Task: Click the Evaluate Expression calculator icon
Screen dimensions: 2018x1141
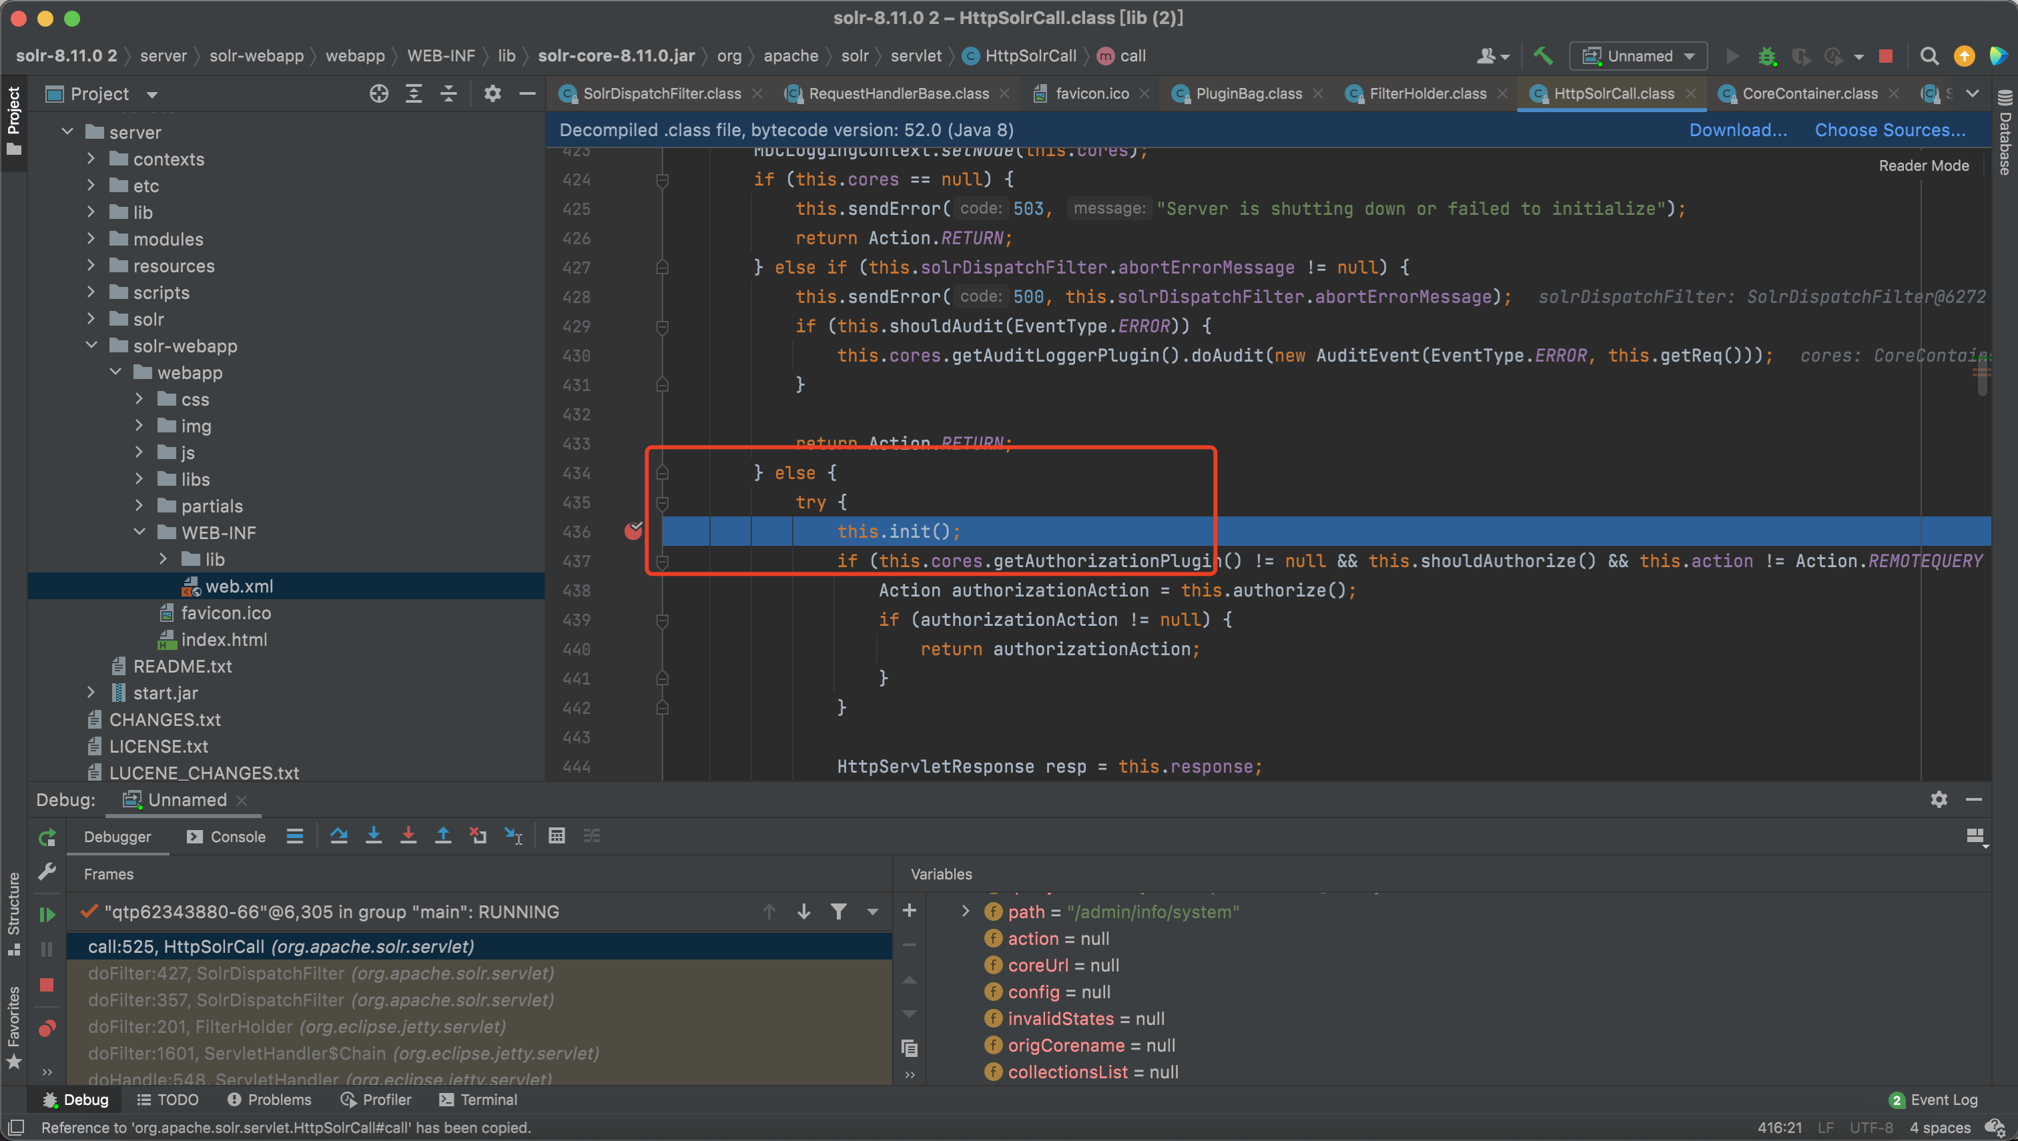Action: point(557,836)
